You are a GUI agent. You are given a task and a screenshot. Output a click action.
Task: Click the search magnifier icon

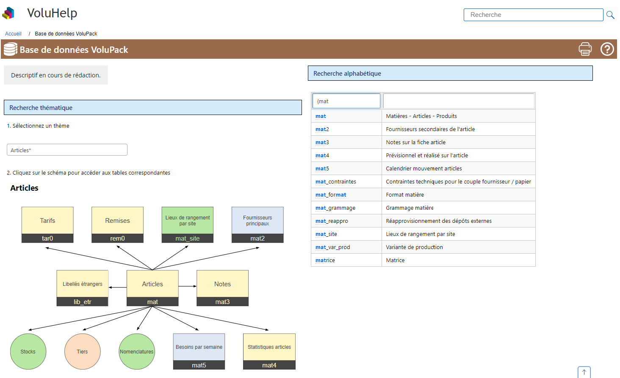(x=610, y=15)
